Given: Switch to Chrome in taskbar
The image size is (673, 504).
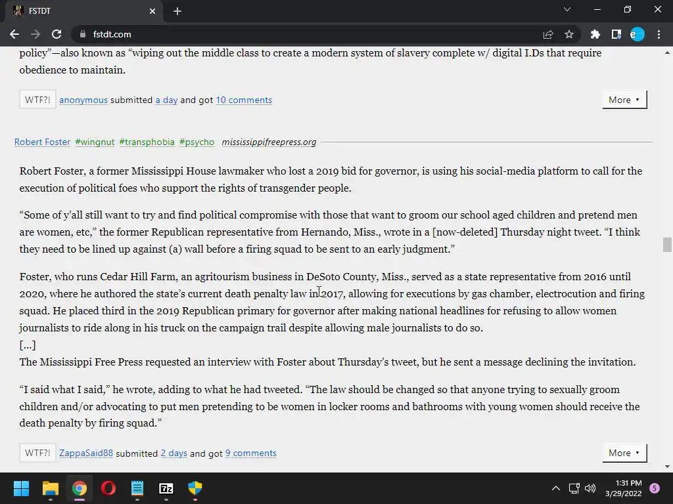Looking at the screenshot, I should point(80,488).
